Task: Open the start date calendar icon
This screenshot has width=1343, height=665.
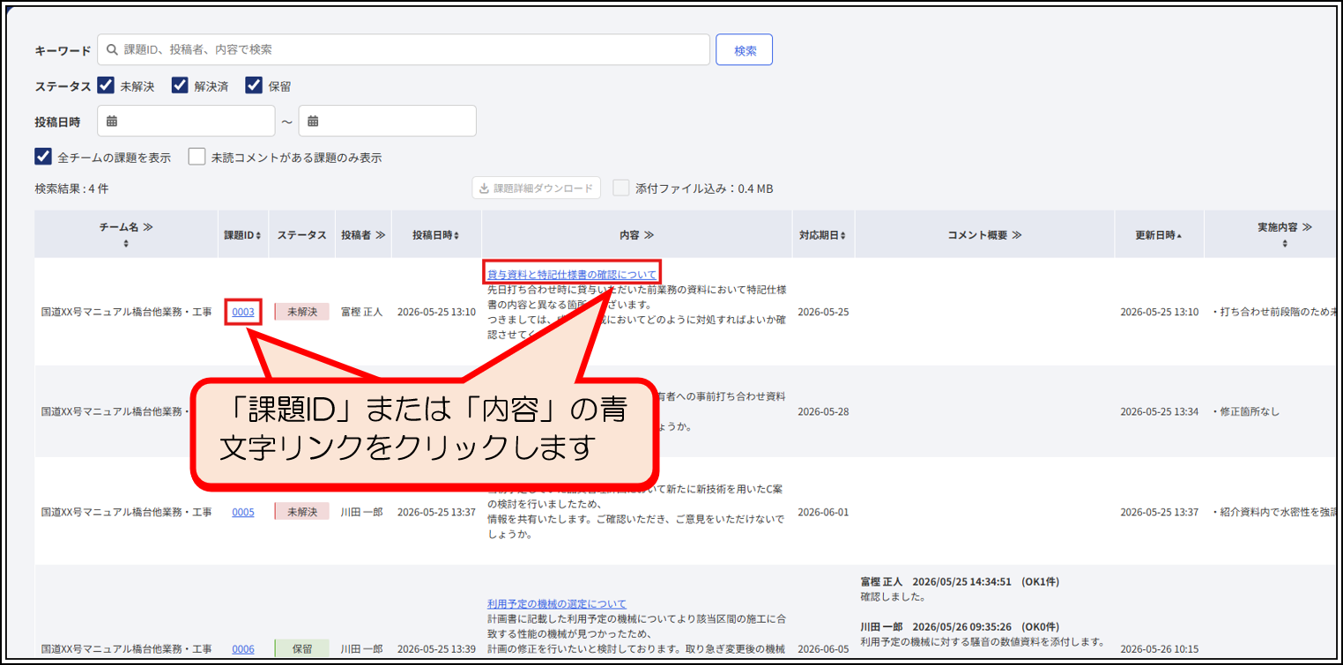Action: pyautogui.click(x=112, y=121)
